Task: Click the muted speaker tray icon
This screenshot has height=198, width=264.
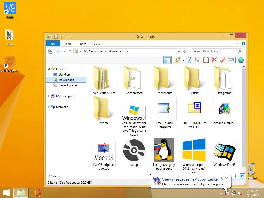Action: (240, 193)
